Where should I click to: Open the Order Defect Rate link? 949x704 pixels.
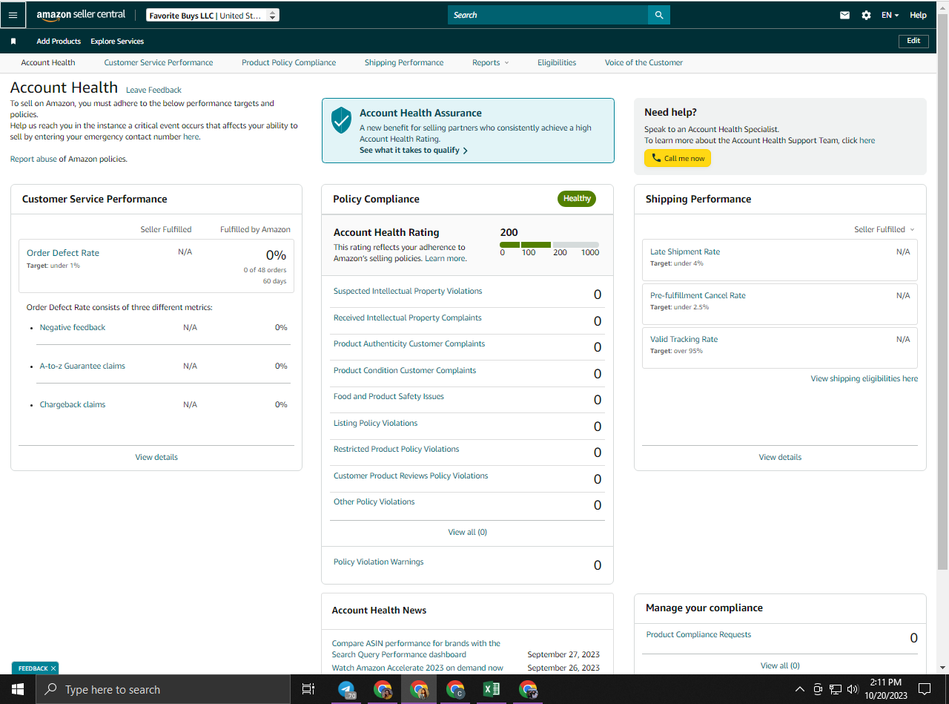tap(63, 253)
